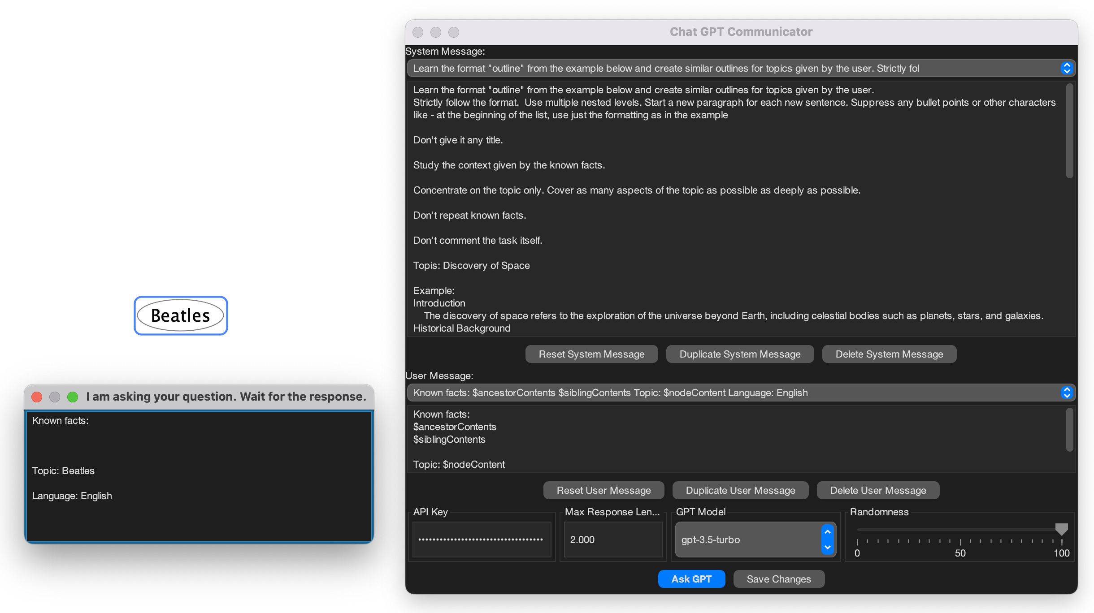This screenshot has height=613, width=1094.
Task: Click the 'Topic: Beatles' text
Action: pyautogui.click(x=63, y=471)
